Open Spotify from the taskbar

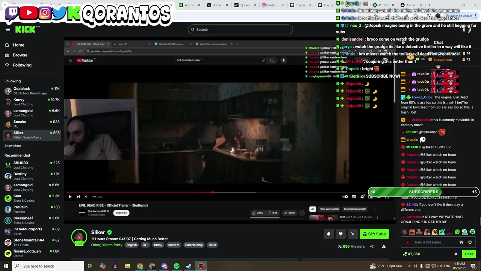point(177,266)
